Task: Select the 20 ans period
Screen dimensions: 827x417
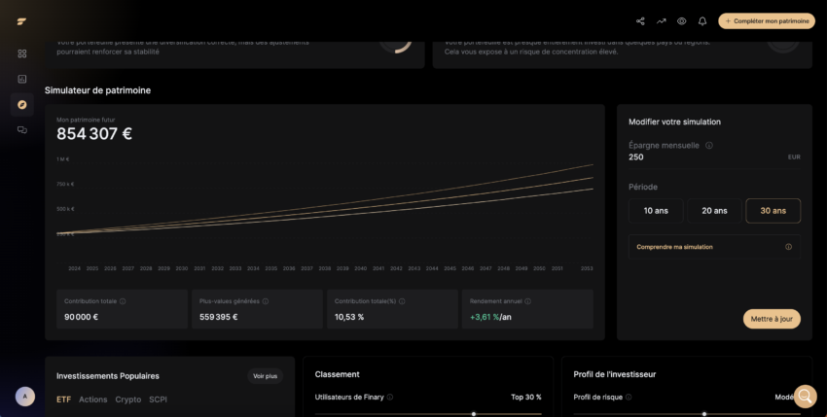Action: click(x=714, y=211)
